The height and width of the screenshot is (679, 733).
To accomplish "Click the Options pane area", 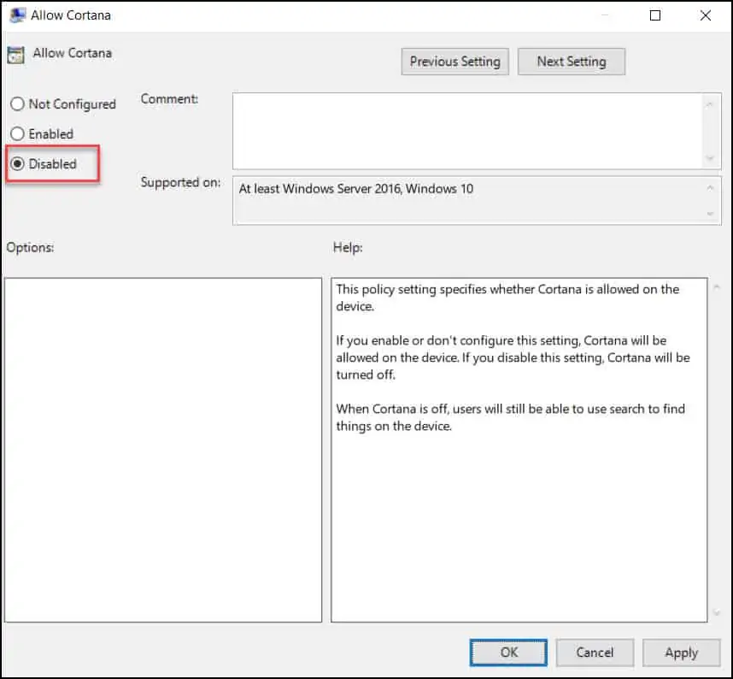I will [x=163, y=450].
